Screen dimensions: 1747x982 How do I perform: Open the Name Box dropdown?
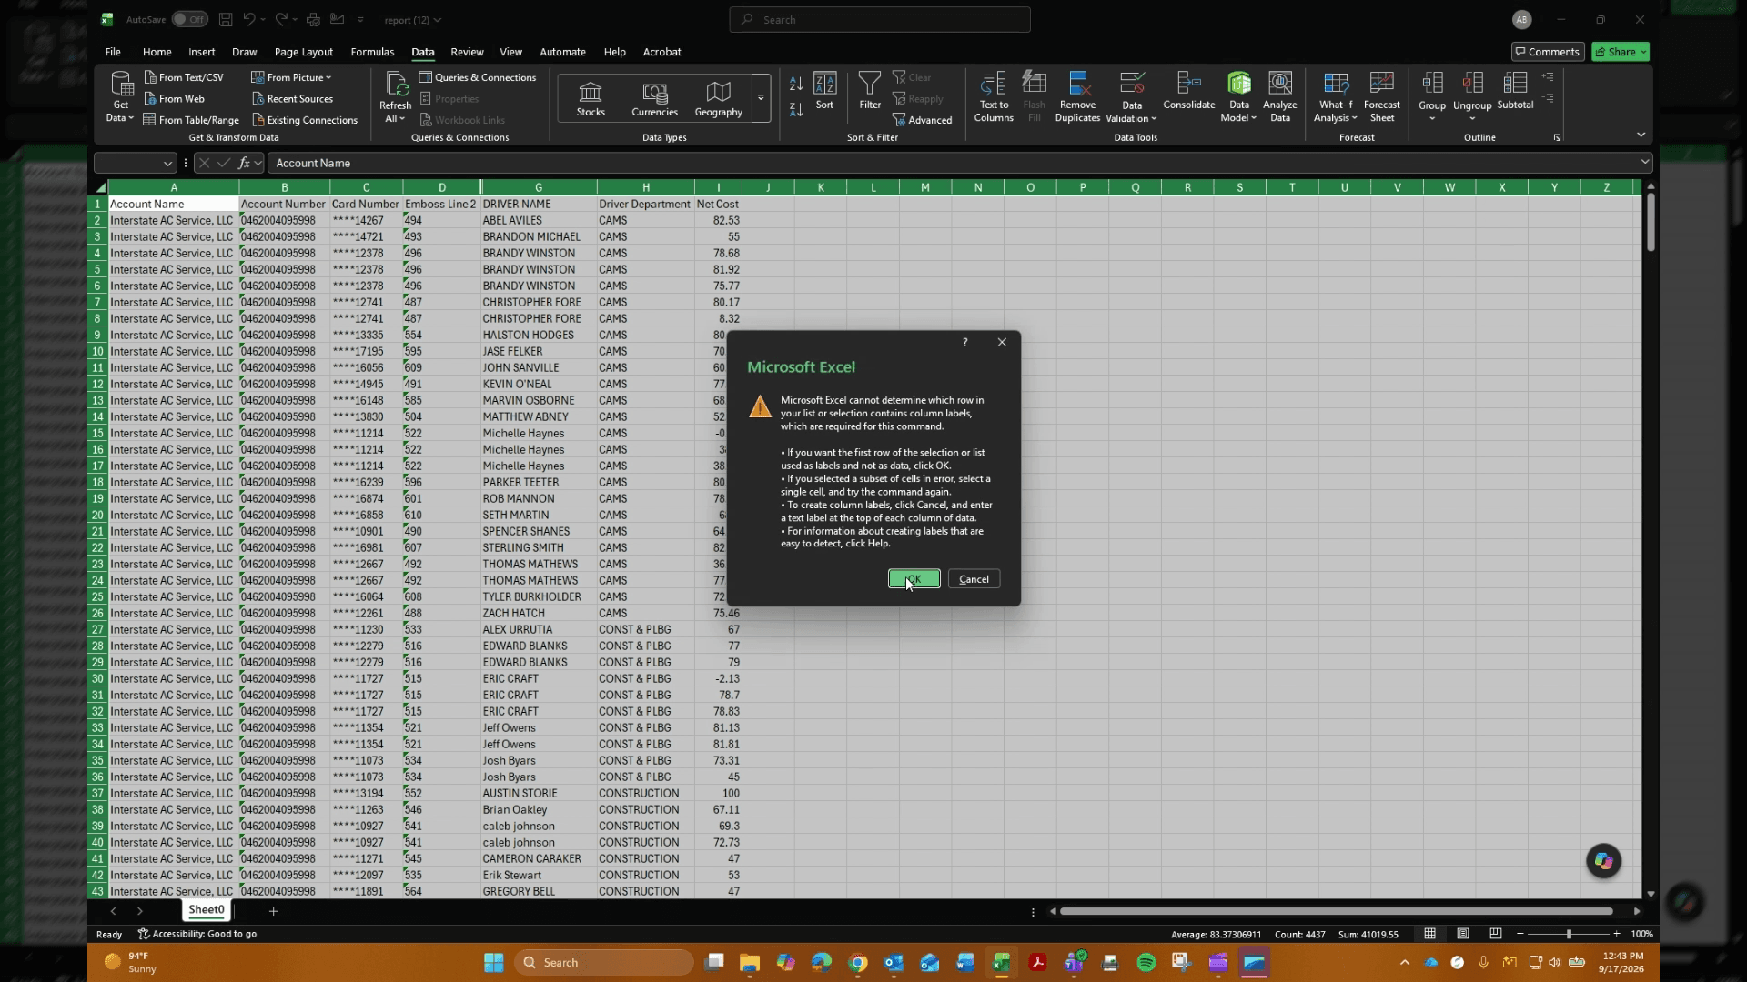(167, 164)
